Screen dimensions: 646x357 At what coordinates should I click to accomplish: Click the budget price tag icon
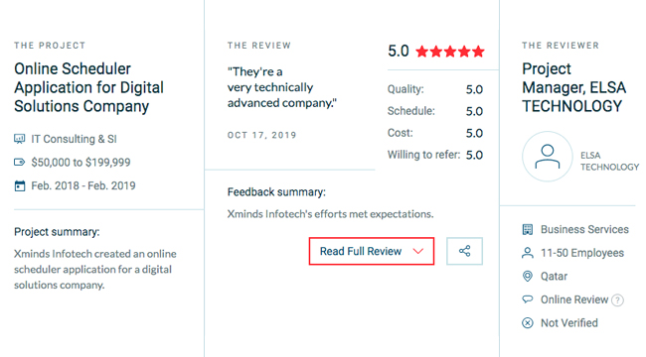coord(19,162)
